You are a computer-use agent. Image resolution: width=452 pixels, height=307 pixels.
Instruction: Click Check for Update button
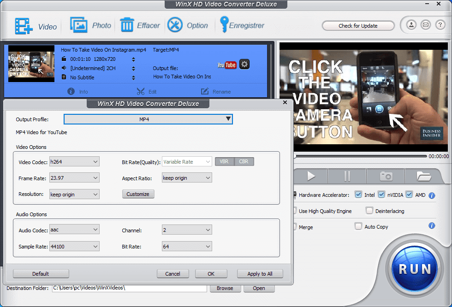(x=358, y=26)
